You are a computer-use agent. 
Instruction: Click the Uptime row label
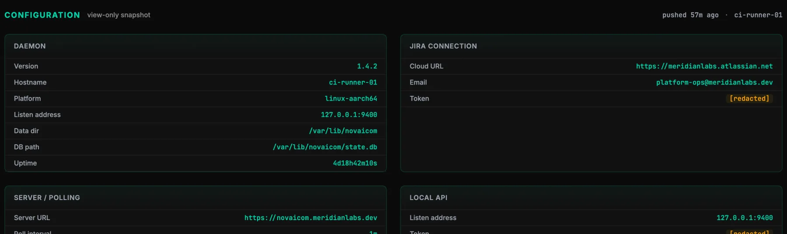pos(25,163)
